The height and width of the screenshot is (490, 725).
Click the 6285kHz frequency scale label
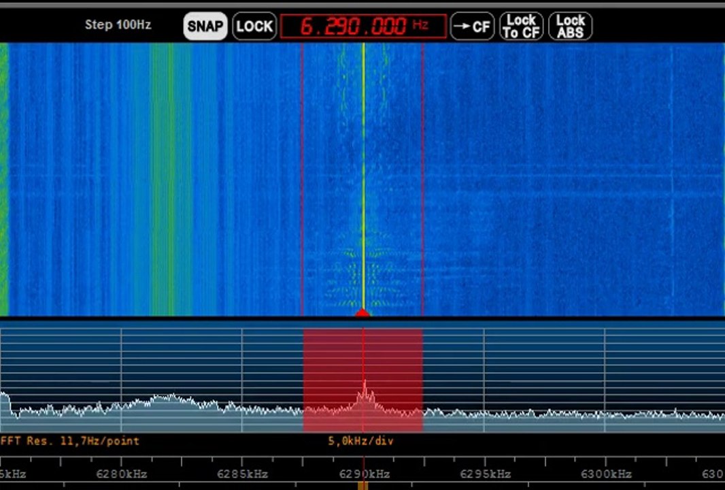click(x=242, y=474)
